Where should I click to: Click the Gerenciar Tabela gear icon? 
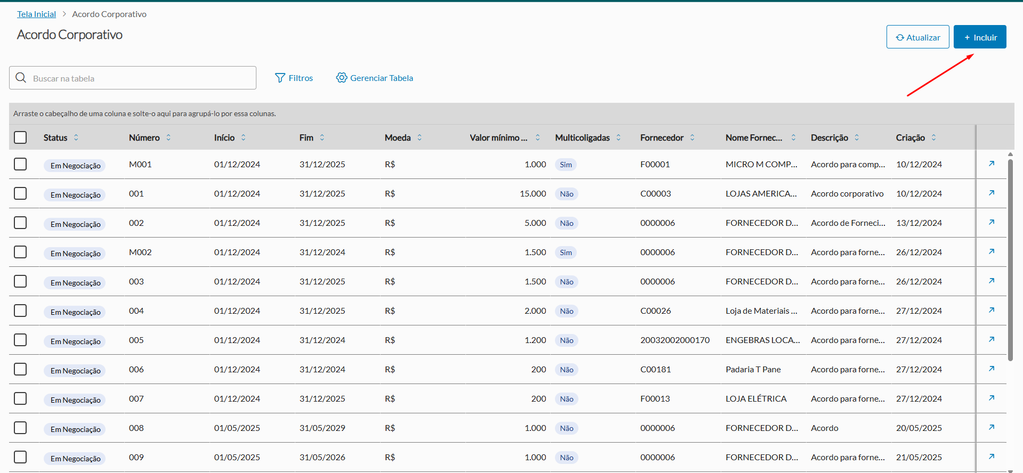click(341, 78)
